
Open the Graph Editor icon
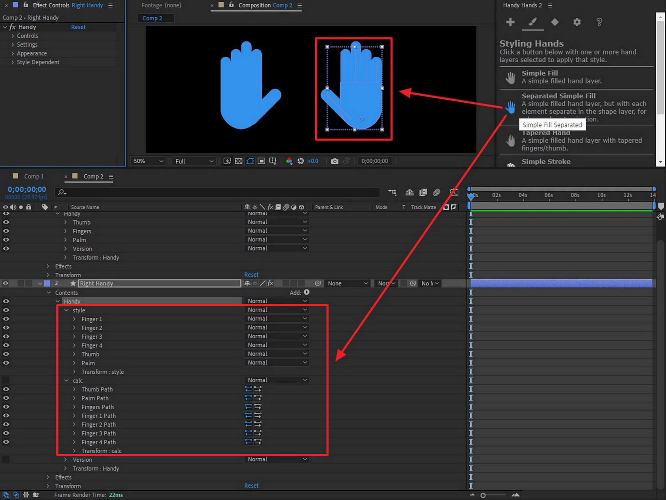pos(454,192)
